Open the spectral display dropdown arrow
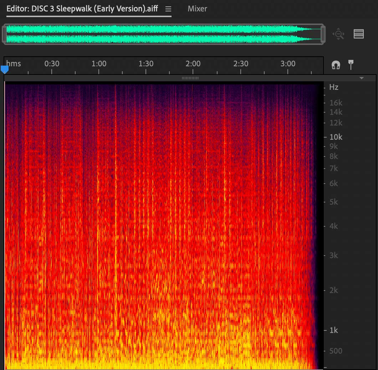This screenshot has width=378, height=370. pos(362,78)
